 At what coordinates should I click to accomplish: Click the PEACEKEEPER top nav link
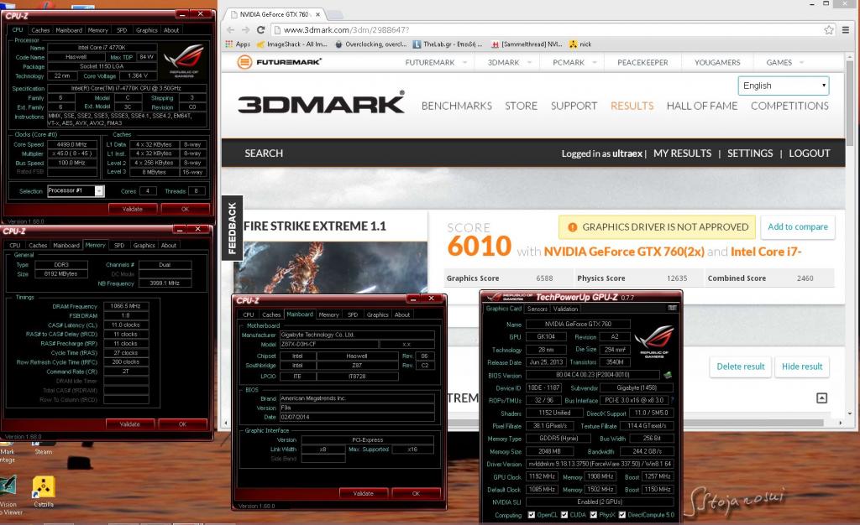(x=642, y=62)
